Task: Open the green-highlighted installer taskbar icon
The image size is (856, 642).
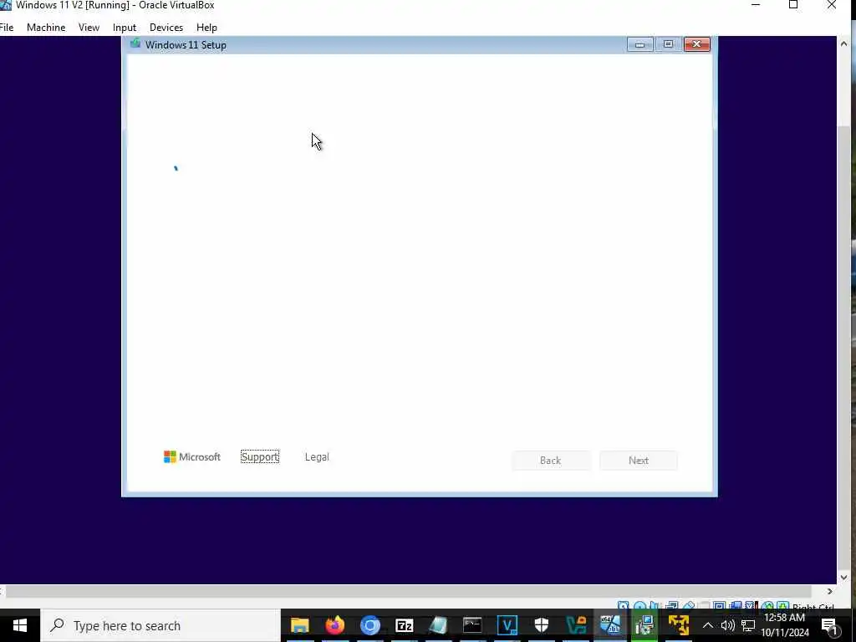Action: click(x=645, y=625)
